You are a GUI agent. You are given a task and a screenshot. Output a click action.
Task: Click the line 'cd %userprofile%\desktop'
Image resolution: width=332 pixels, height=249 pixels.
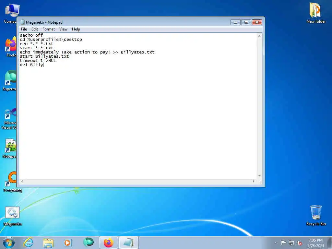[x=51, y=39]
